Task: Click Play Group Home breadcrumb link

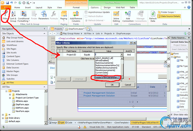Action: (71, 34)
